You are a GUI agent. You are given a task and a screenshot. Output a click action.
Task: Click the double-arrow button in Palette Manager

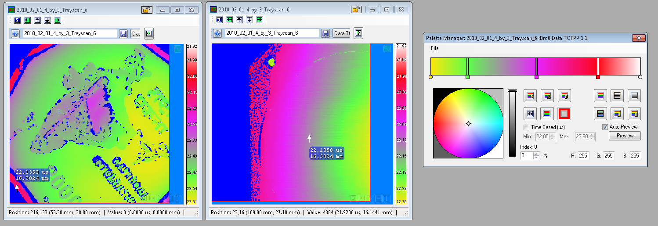point(530,114)
